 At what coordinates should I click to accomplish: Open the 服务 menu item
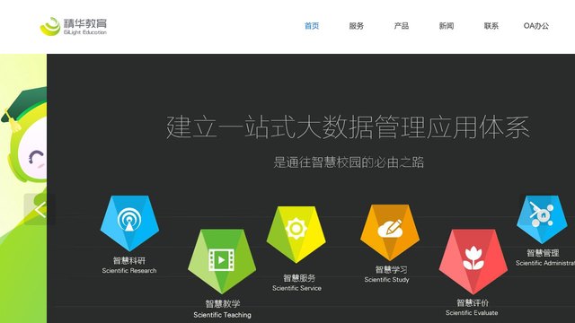pos(357,26)
